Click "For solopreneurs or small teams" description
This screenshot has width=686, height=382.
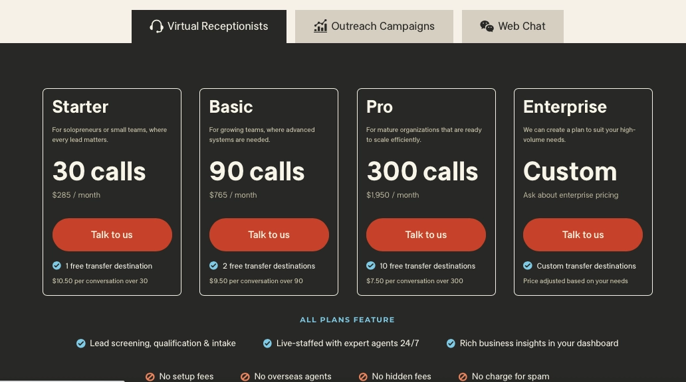pos(110,135)
